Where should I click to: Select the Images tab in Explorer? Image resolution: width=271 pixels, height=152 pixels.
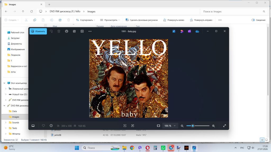pos(24,4)
